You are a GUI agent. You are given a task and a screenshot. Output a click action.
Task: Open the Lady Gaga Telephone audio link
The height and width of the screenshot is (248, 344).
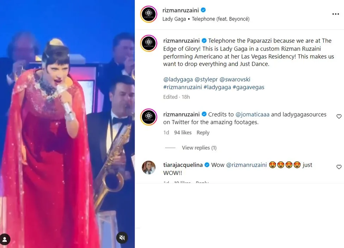206,19
